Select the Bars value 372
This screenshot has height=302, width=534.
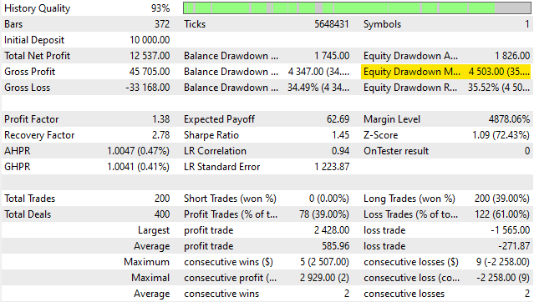162,24
